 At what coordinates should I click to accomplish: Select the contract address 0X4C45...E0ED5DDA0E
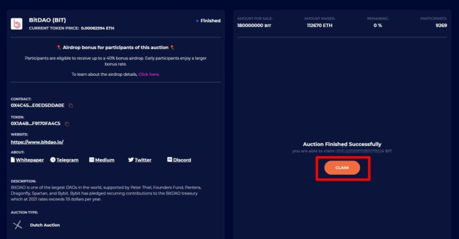[37, 105]
